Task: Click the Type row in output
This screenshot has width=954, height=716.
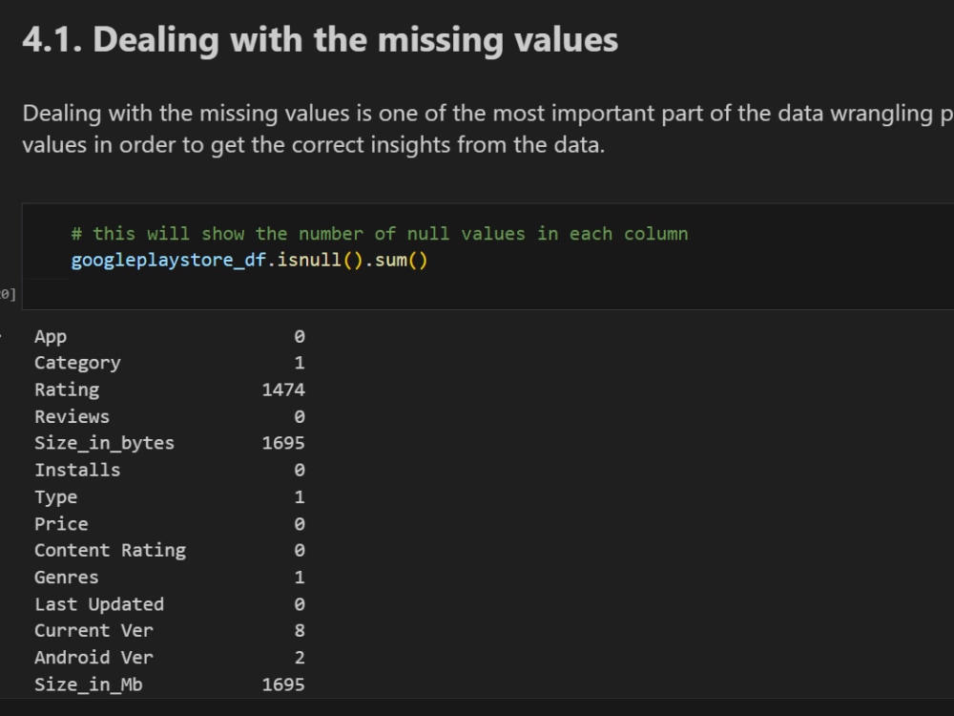Action: (170, 496)
